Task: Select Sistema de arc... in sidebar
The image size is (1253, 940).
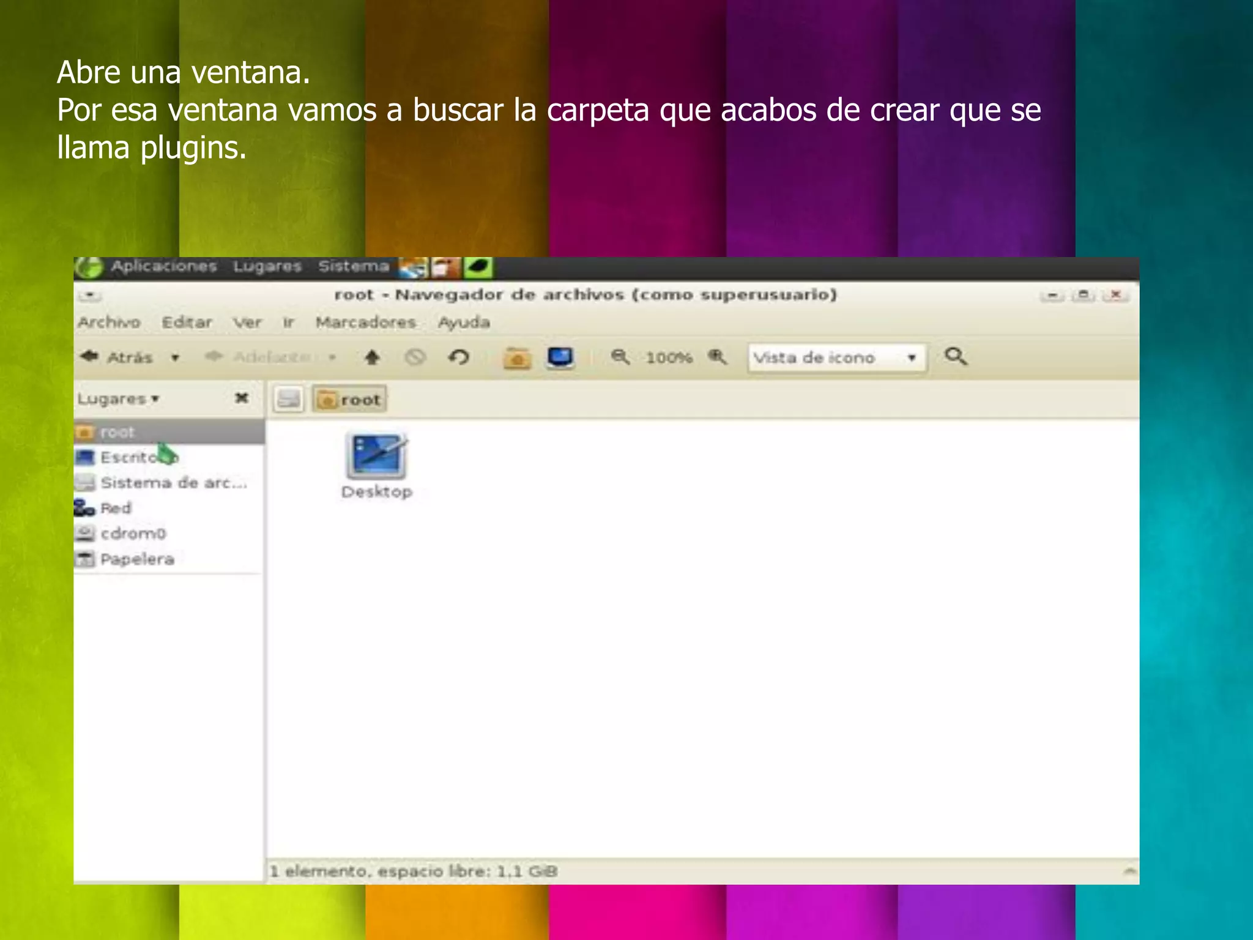Action: (169, 483)
